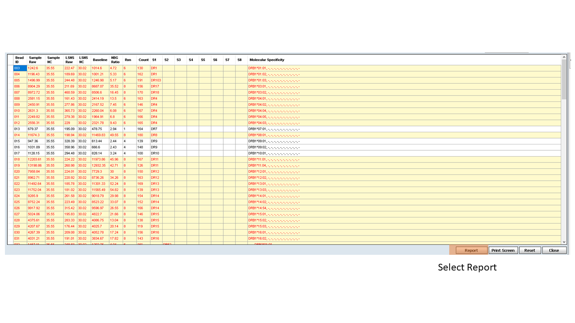575x323 pixels.
Task: Sort by Bead ID column header
Action: coord(20,60)
